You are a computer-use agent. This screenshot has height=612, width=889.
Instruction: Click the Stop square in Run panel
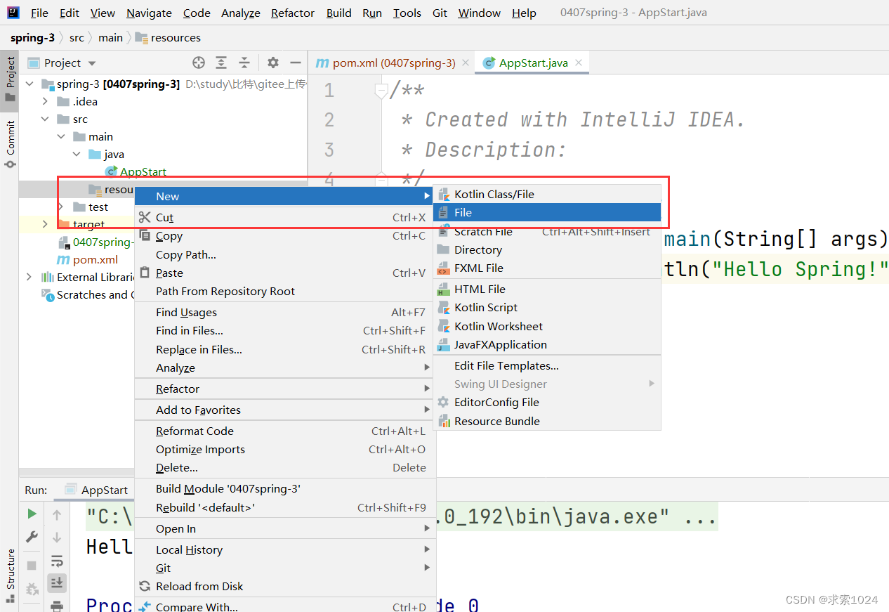32,565
